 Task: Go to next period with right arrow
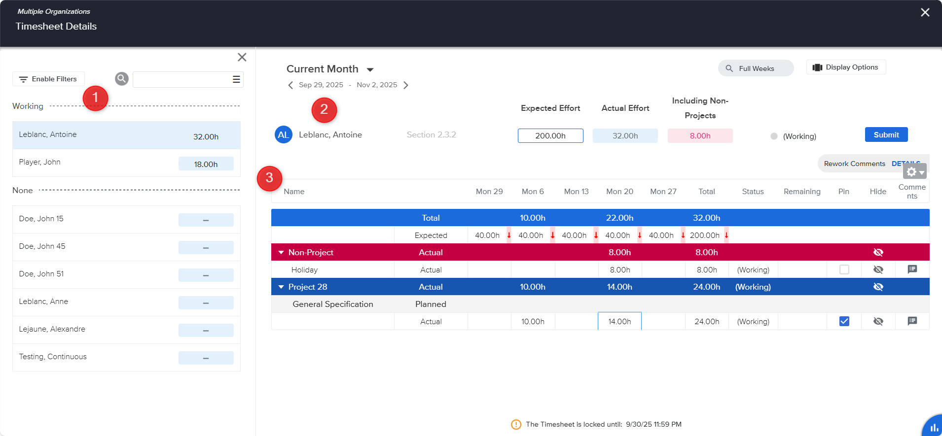pyautogui.click(x=406, y=85)
